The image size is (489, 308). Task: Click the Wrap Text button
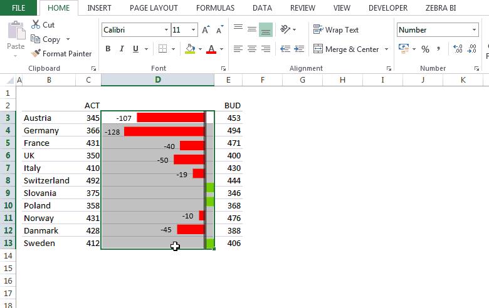click(336, 29)
